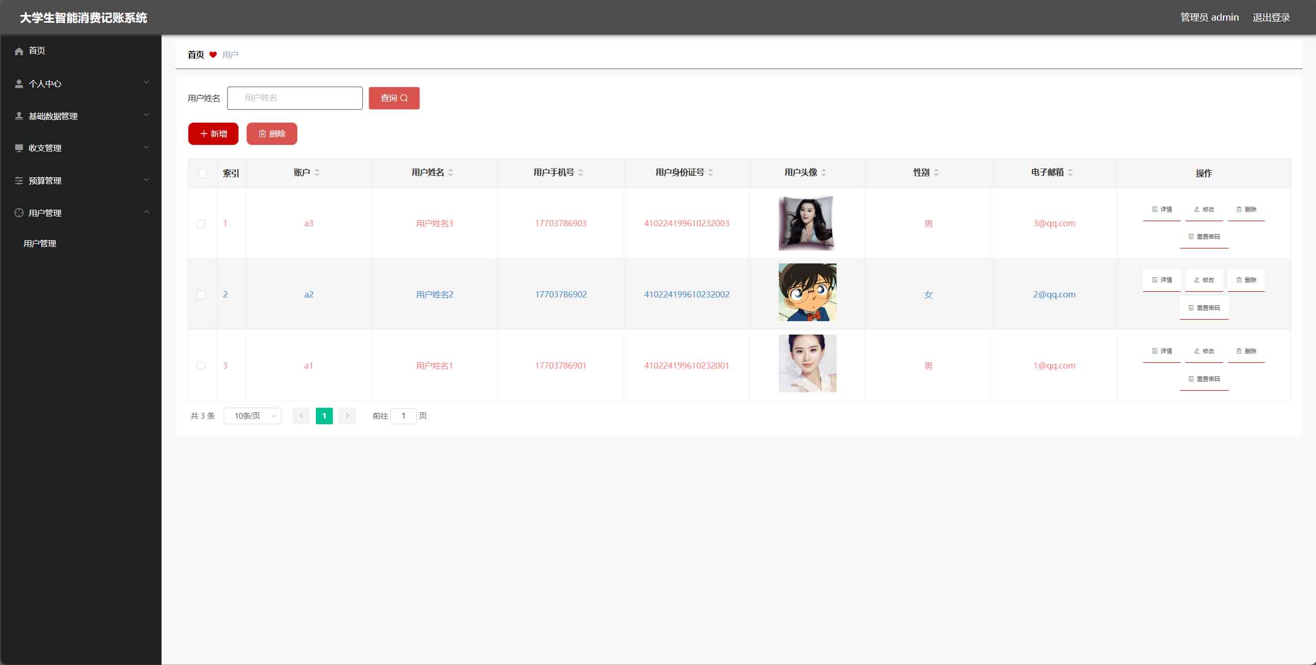Click 重置密码 for user a1

[x=1204, y=379]
